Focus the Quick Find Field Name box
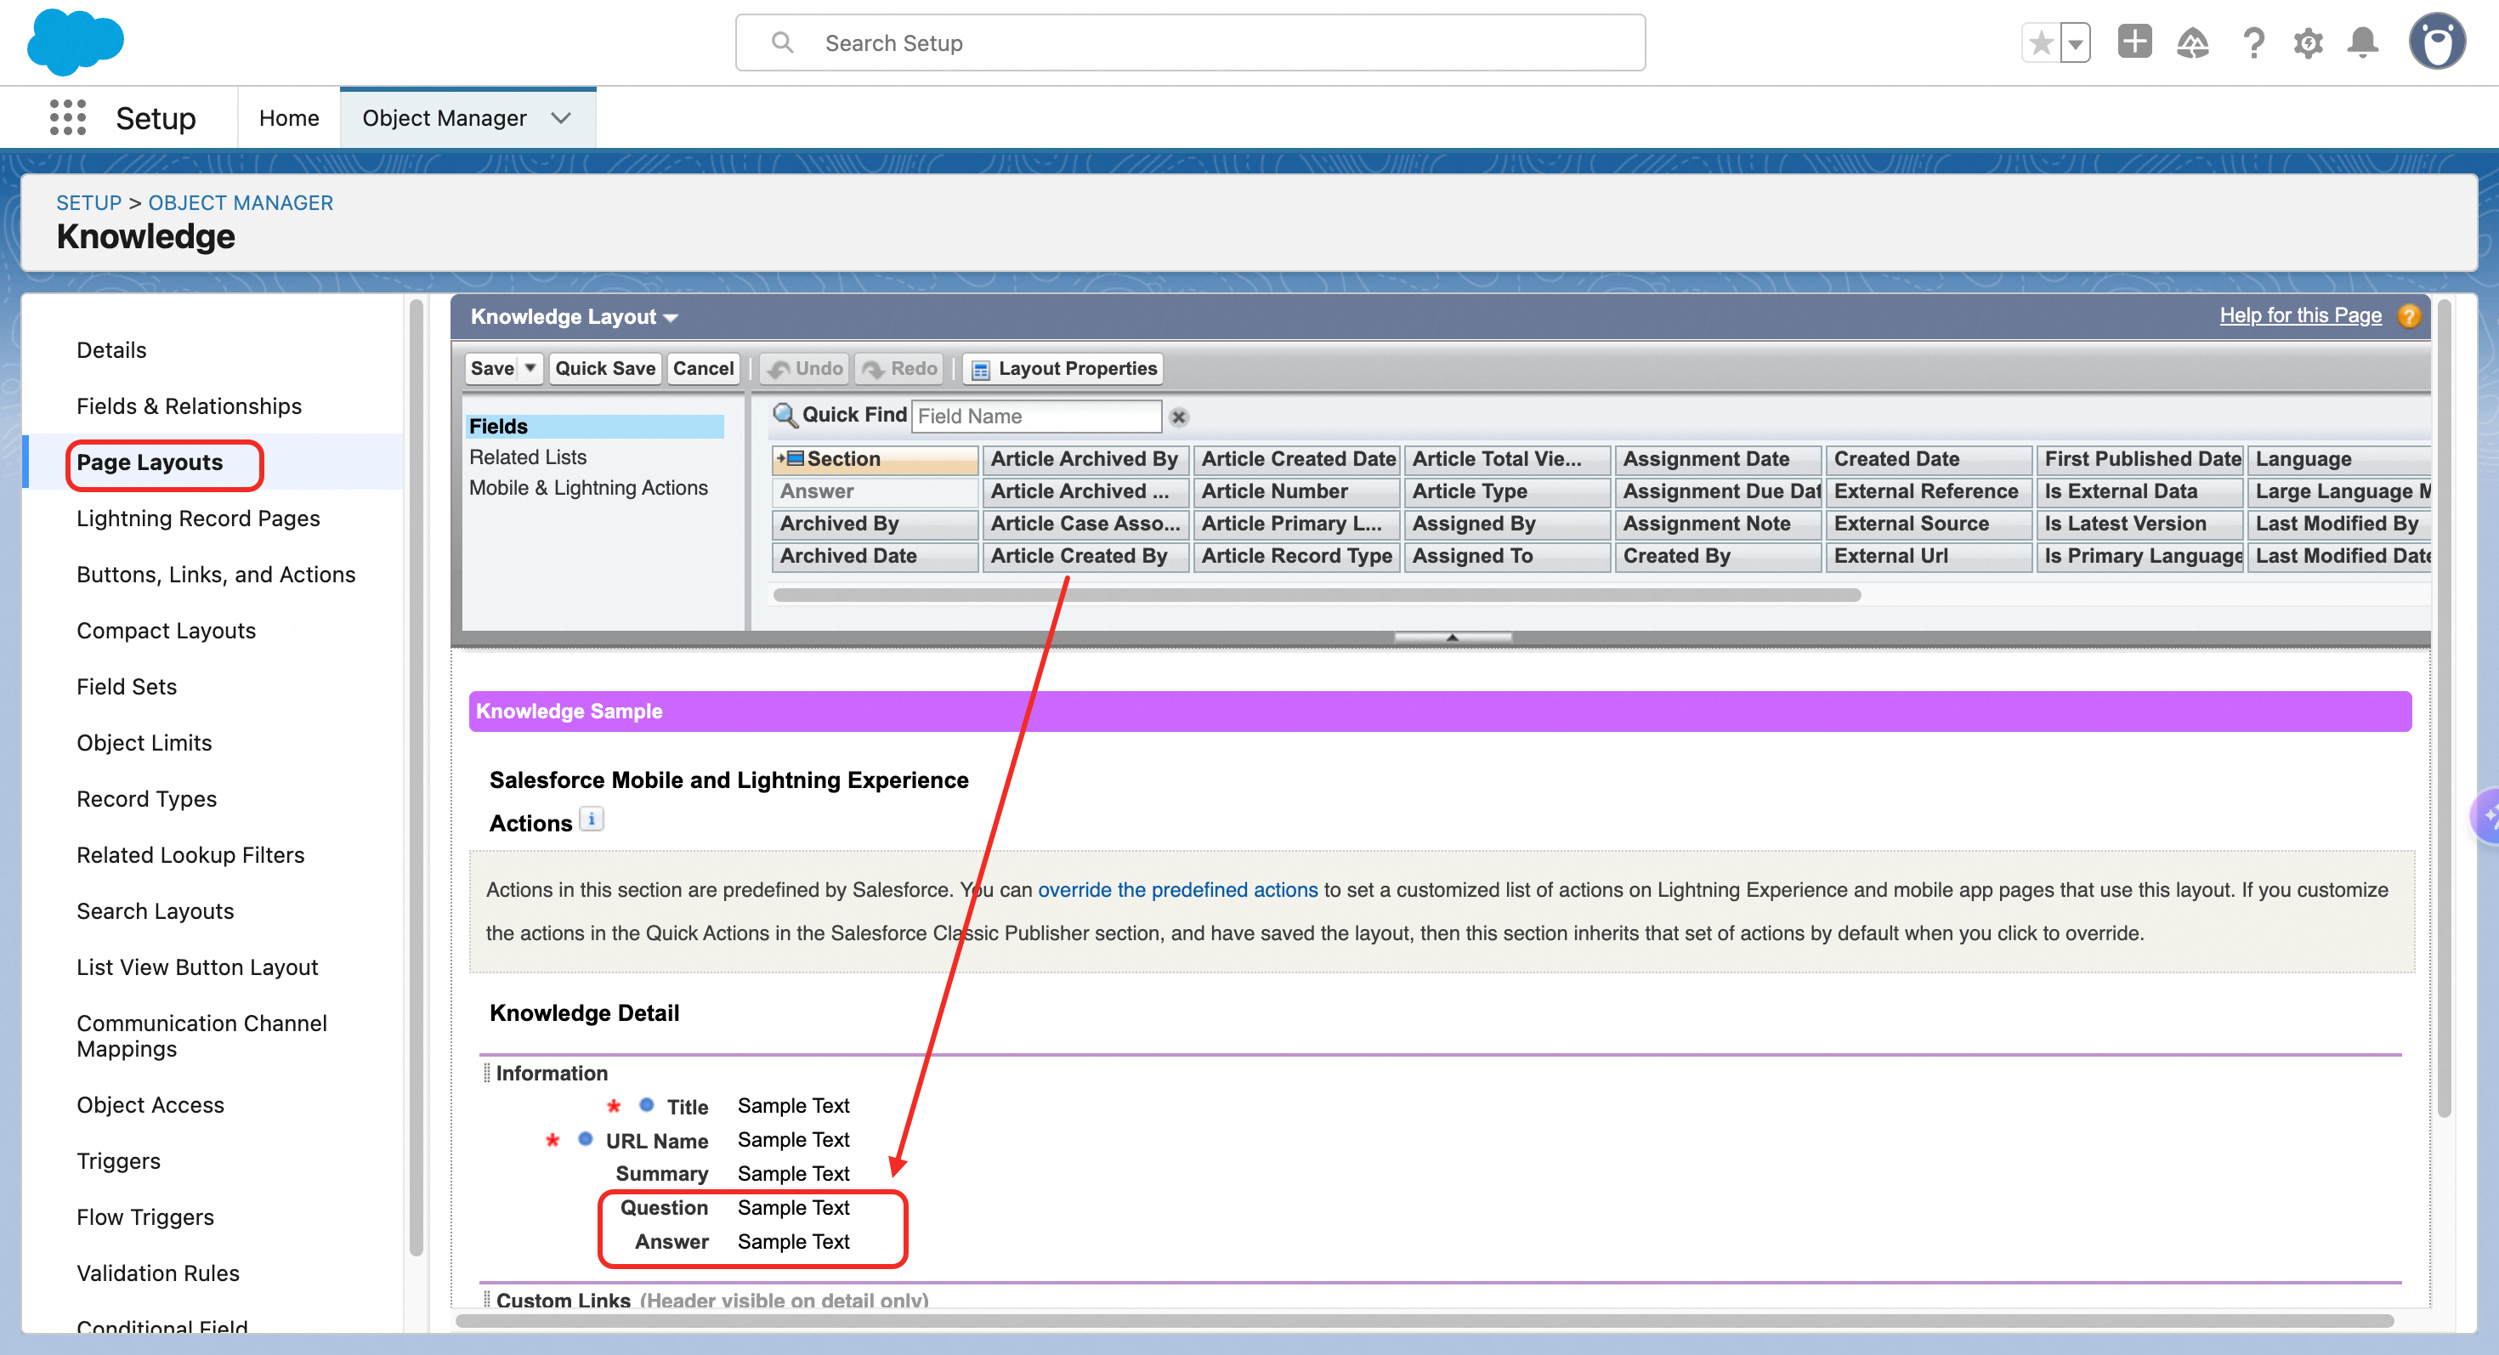 (1036, 417)
